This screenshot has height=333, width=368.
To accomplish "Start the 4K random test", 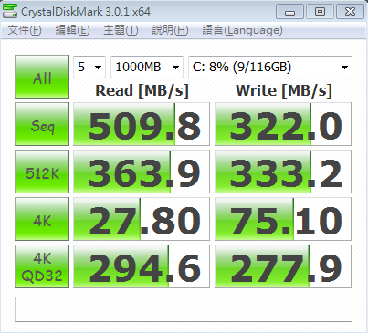I will point(42,219).
